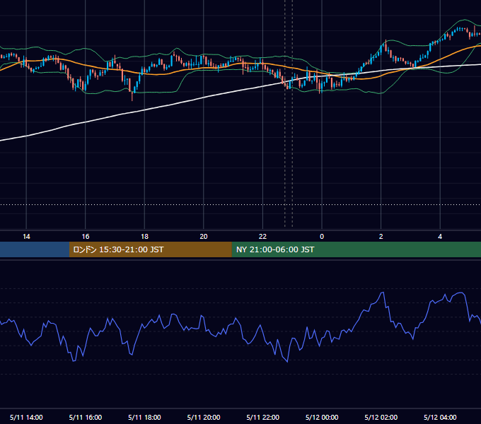Click the 2 hour axis label

click(x=381, y=237)
